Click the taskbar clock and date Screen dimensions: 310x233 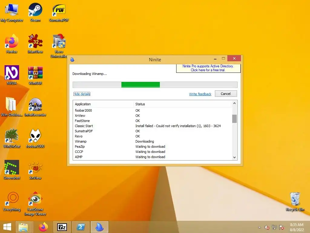[x=297, y=227]
